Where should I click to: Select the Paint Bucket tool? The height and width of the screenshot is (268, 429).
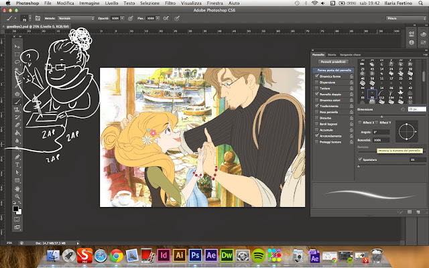click(x=17, y=133)
